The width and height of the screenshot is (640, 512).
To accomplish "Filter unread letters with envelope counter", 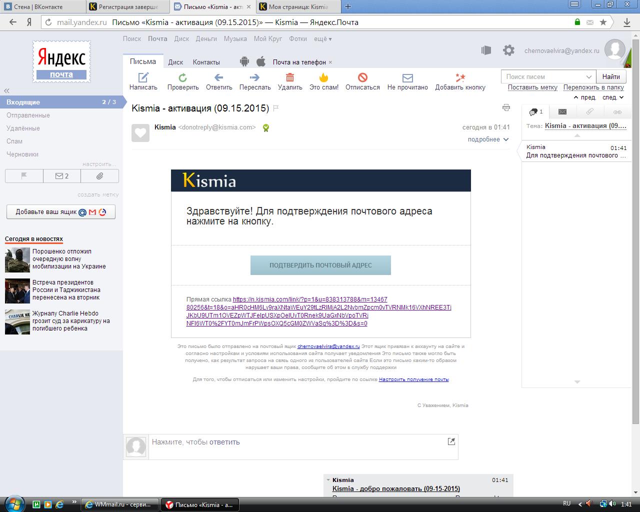I will point(62,176).
